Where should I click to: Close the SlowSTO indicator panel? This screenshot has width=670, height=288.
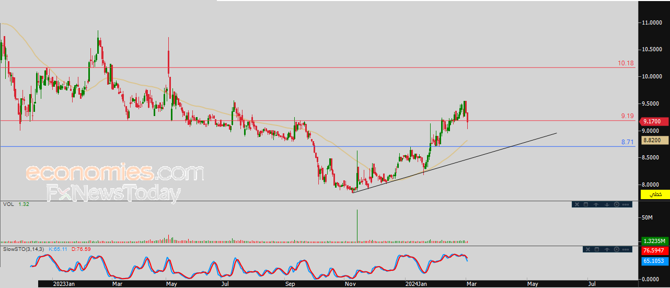coord(587,249)
